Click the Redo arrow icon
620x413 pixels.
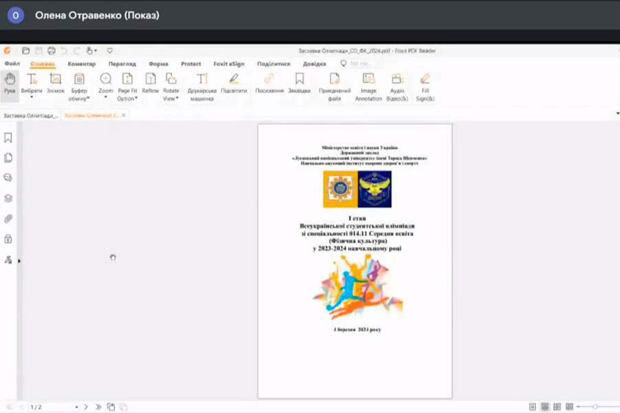(76, 50)
